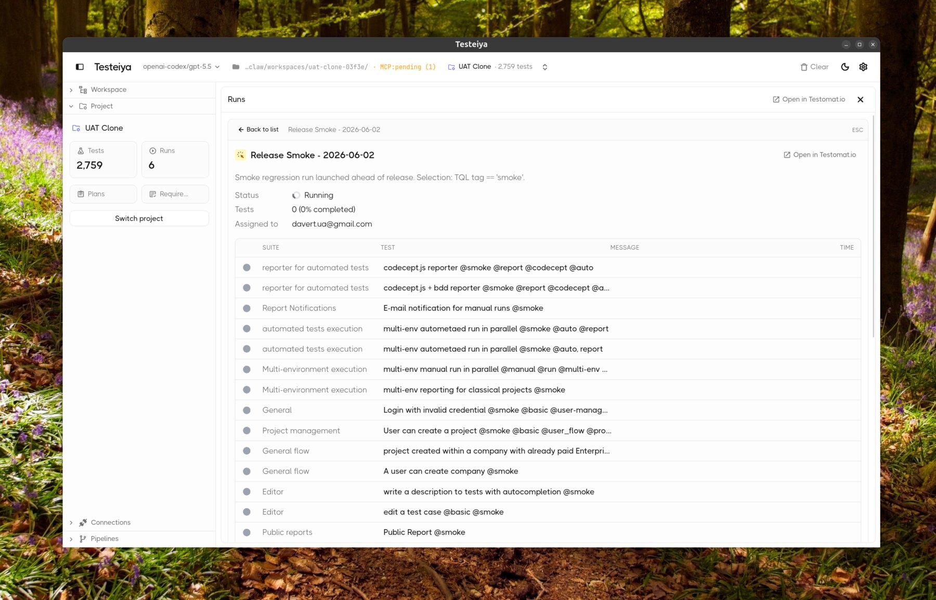This screenshot has width=936, height=600.
Task: Open the openai-codex/gpt-5.5 model dropdown
Action: pos(181,67)
